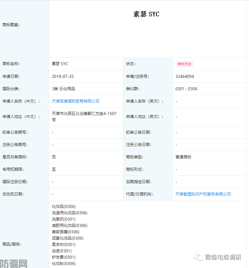Select goods item 减肥用化妆品(0306)

(x=70, y=225)
